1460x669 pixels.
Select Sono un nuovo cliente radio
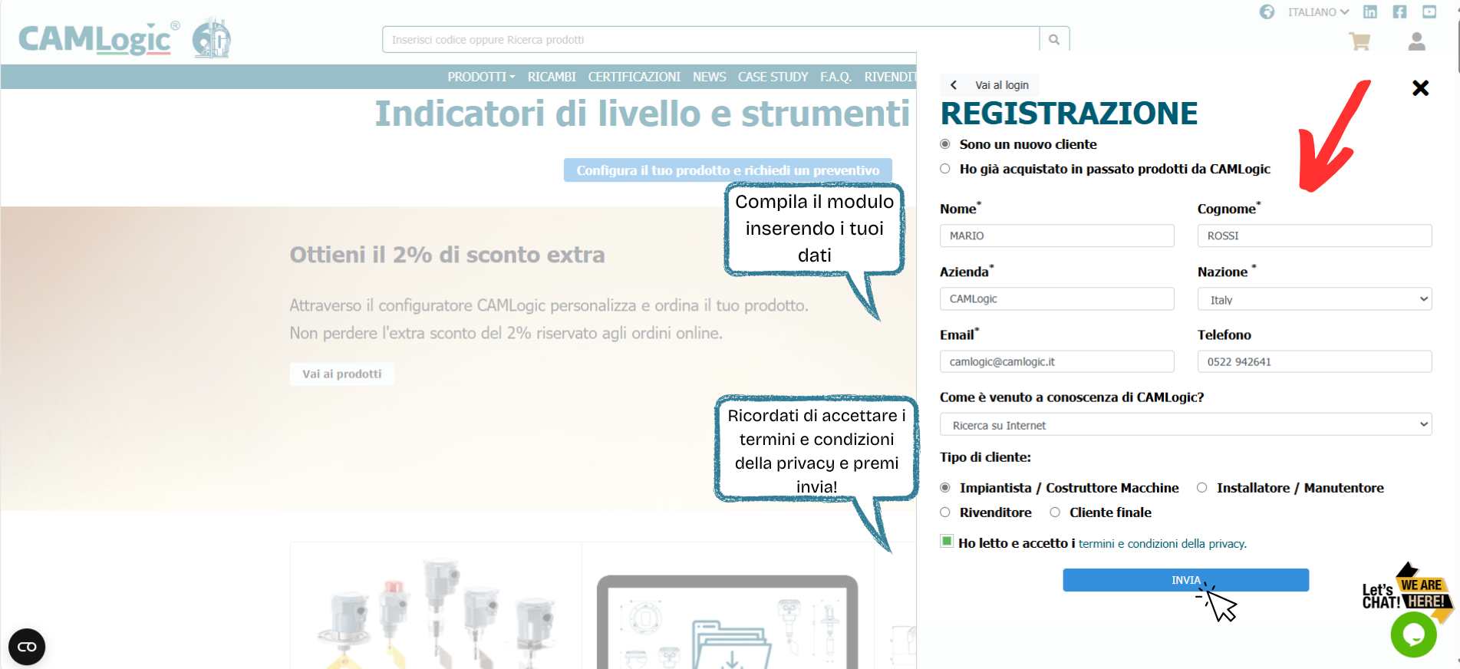tap(945, 144)
